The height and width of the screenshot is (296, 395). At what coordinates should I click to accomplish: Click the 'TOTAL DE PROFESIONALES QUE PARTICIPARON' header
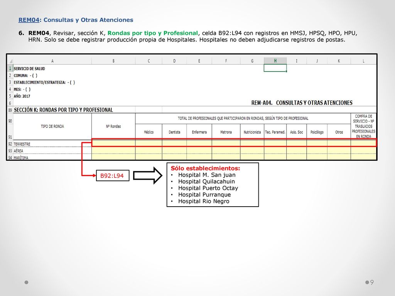point(243,118)
